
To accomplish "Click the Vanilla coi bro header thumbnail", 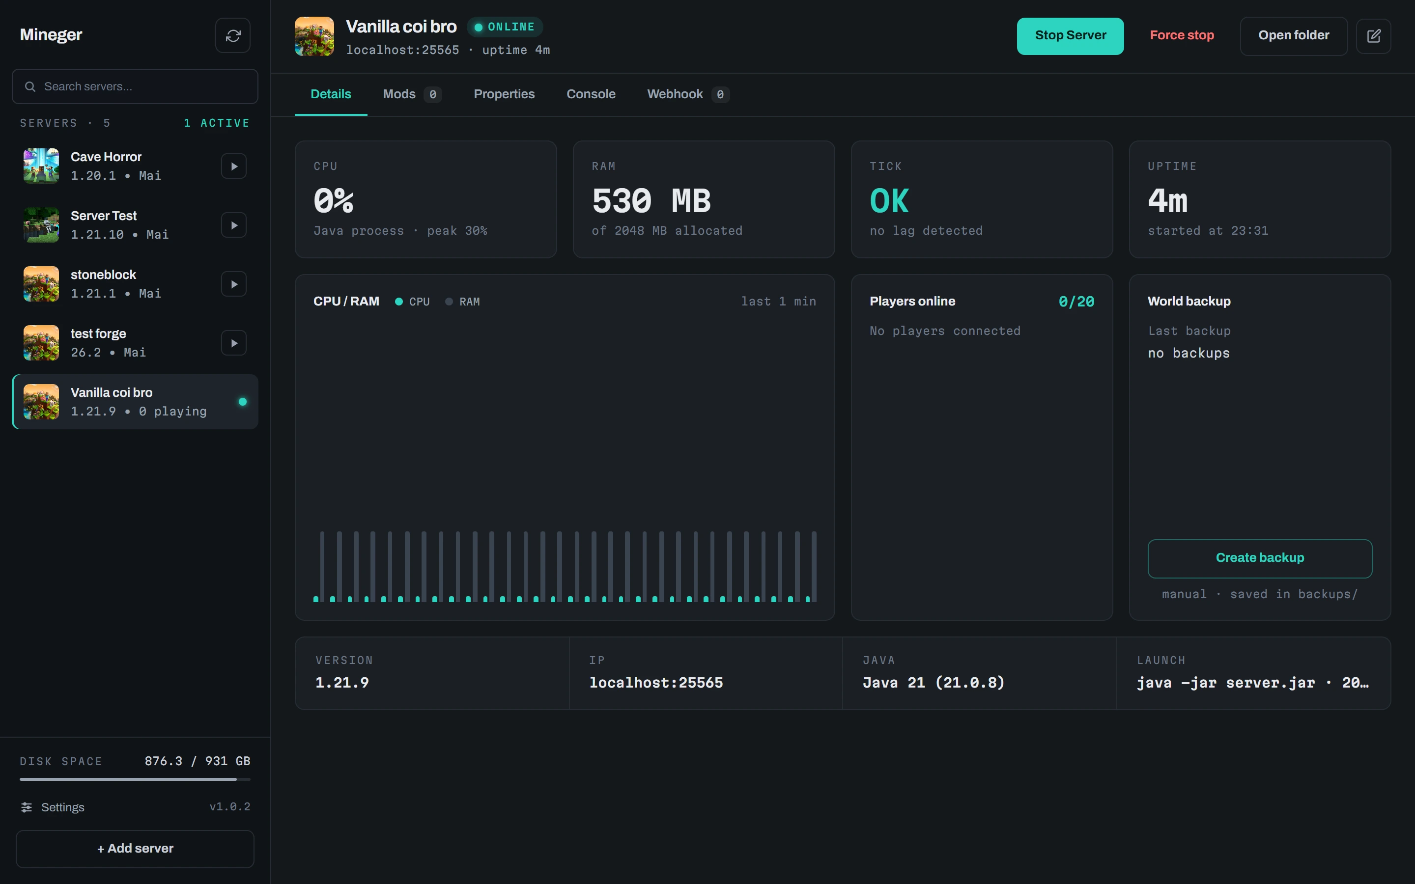I will [x=314, y=36].
